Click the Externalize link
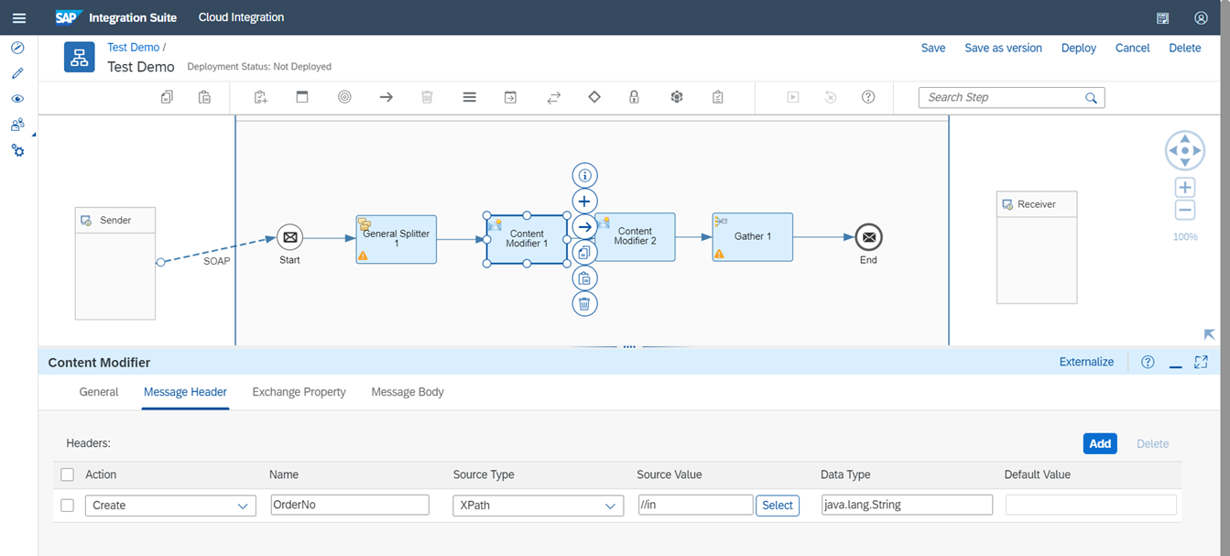This screenshot has height=556, width=1230. [x=1086, y=362]
